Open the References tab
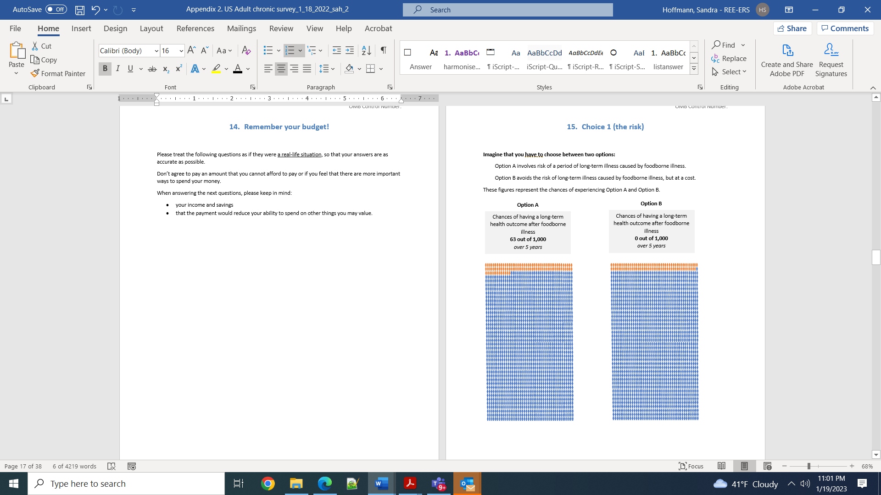This screenshot has width=881, height=495. (x=195, y=28)
